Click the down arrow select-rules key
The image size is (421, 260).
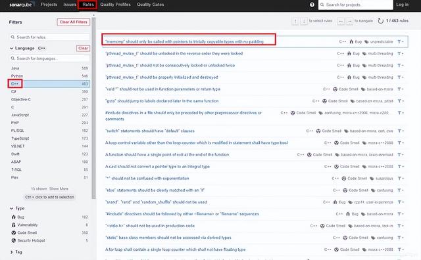pyautogui.click(x=304, y=21)
